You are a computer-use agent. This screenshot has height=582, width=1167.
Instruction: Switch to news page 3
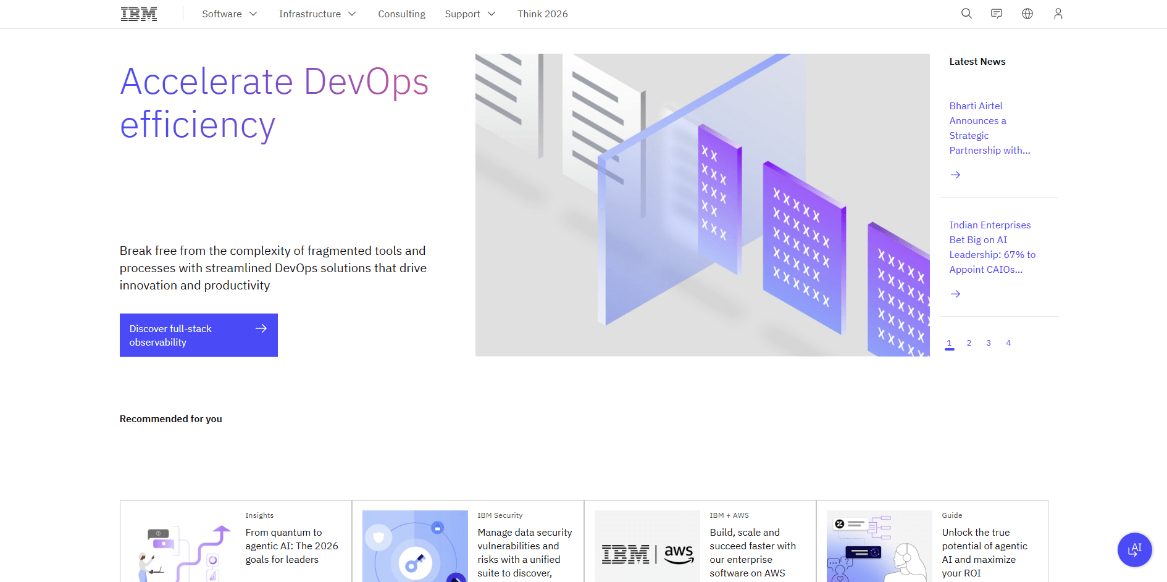click(x=989, y=343)
